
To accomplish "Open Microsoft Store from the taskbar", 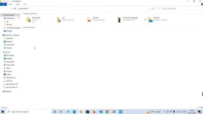I will [88, 112].
